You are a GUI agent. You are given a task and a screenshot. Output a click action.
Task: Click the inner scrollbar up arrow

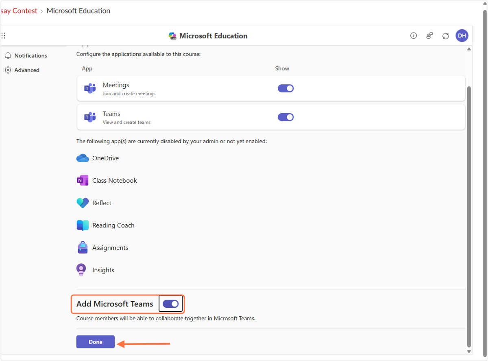(x=469, y=49)
